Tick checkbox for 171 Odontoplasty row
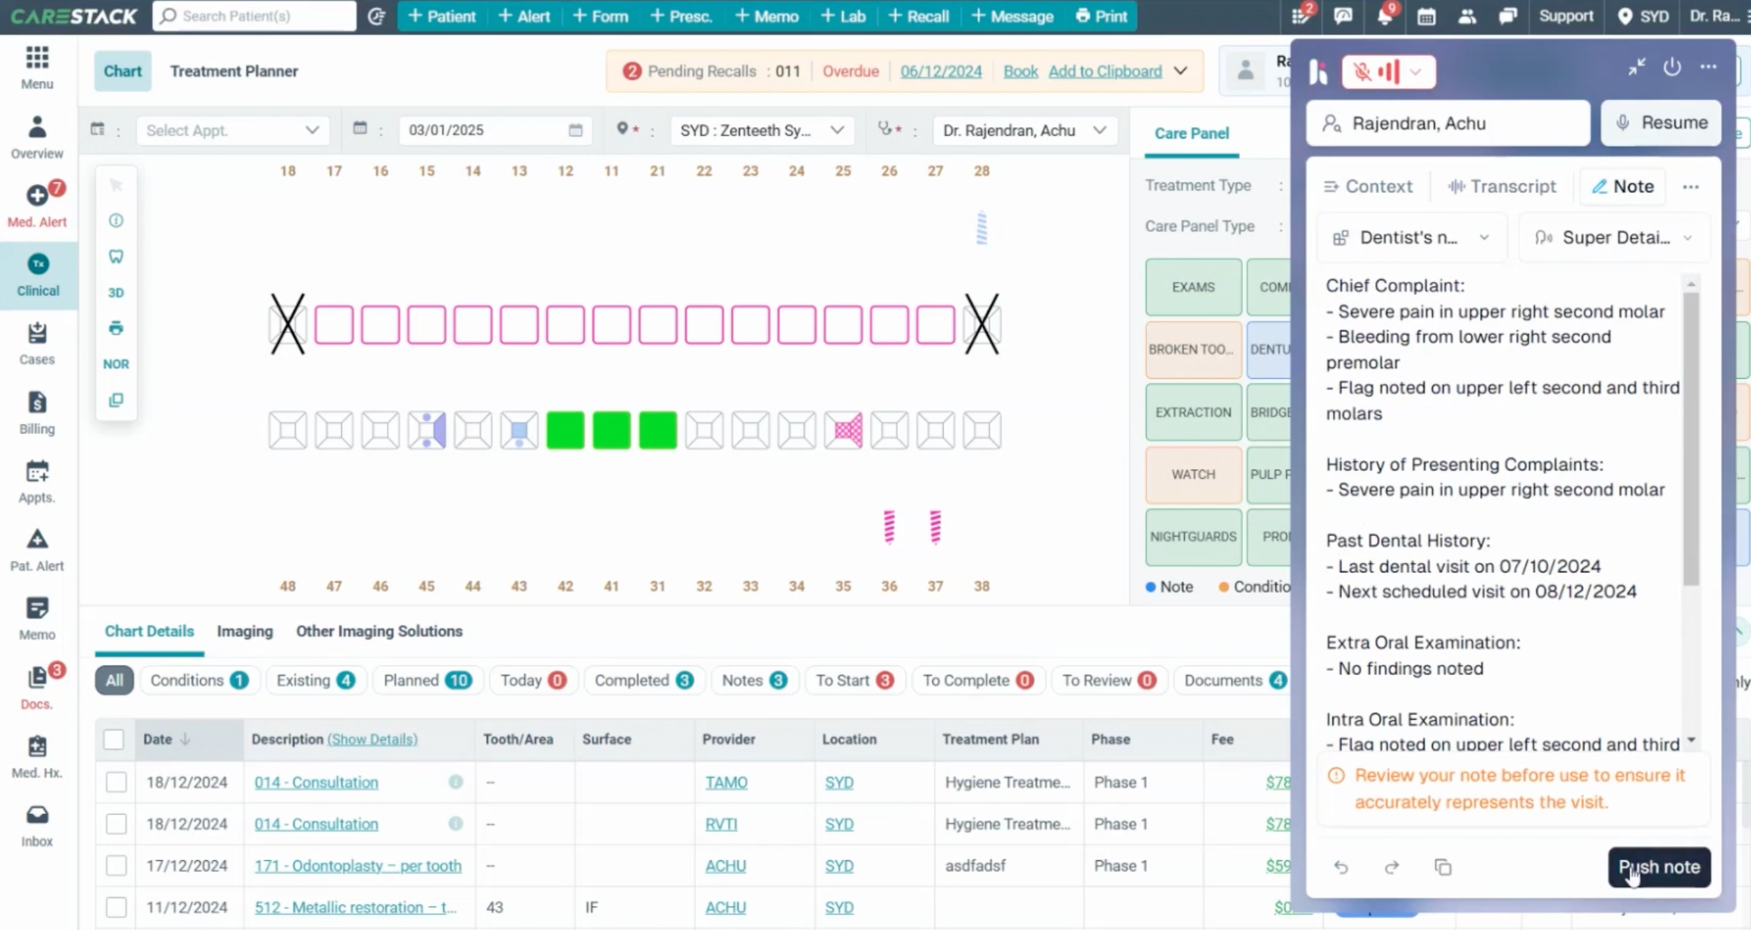The image size is (1751, 930). pyautogui.click(x=117, y=865)
